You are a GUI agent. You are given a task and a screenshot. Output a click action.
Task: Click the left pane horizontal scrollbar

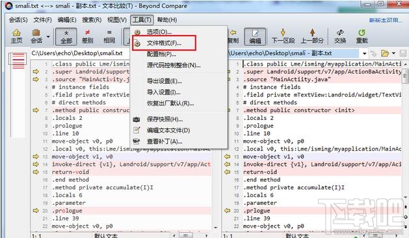tap(190, 235)
